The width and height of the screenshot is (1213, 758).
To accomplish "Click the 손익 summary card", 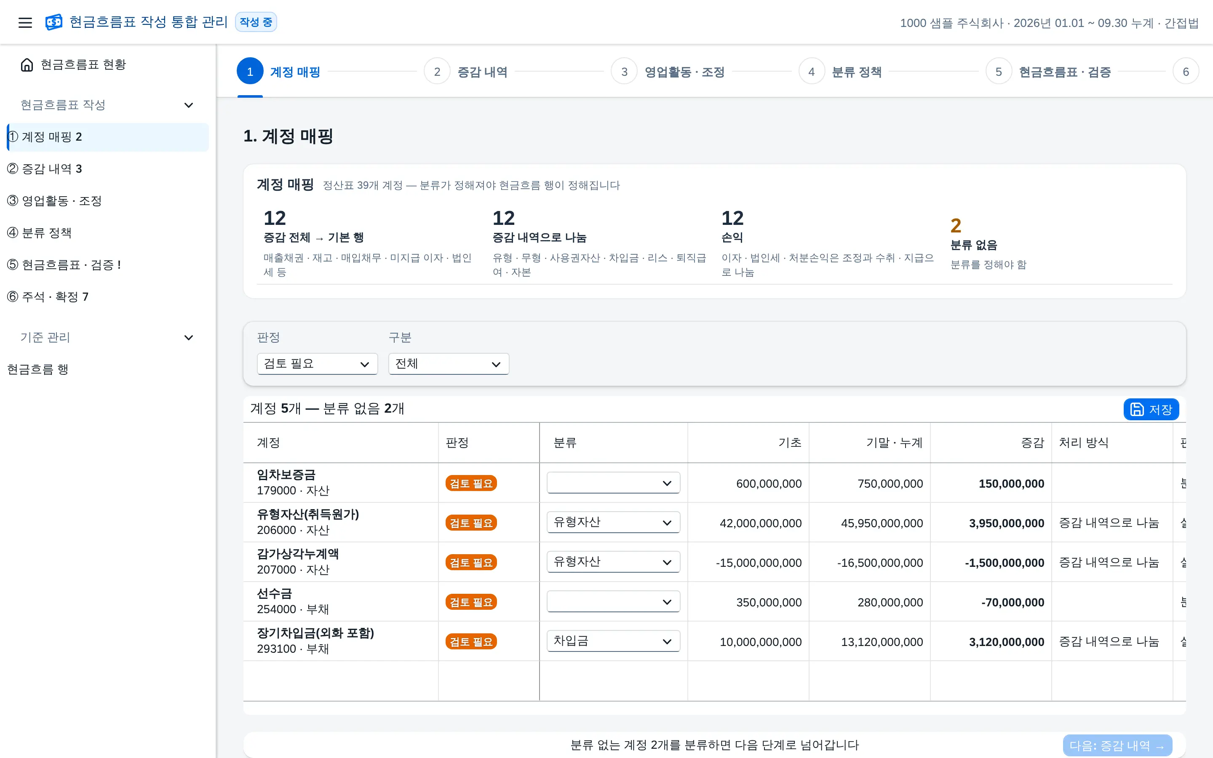I will pos(828,243).
